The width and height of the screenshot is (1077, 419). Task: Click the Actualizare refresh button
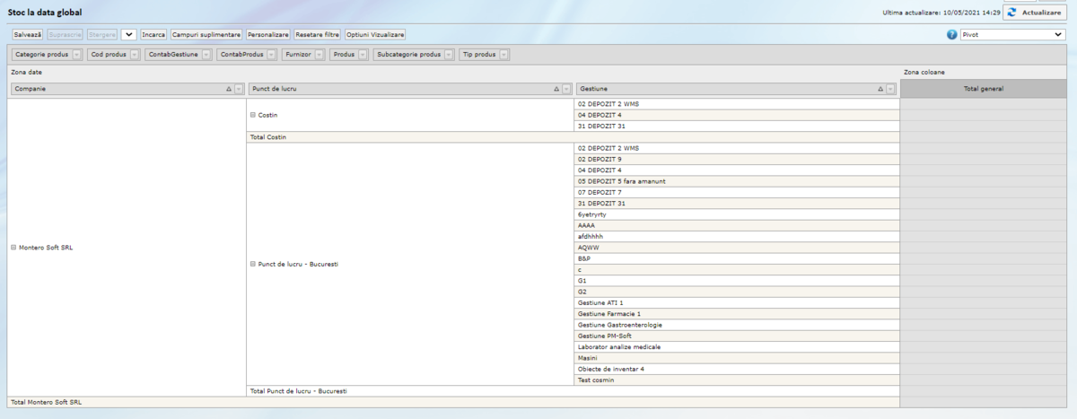pyautogui.click(x=1034, y=13)
